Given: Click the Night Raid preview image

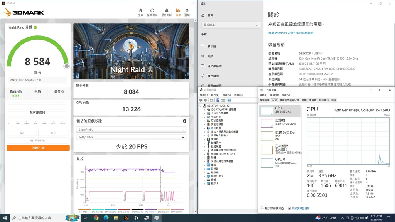Looking at the screenshot, I should point(131,51).
